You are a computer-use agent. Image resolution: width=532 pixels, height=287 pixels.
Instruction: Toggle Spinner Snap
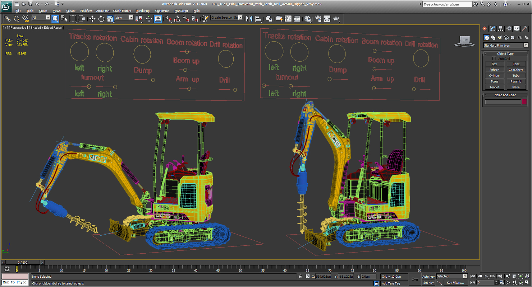pos(195,19)
